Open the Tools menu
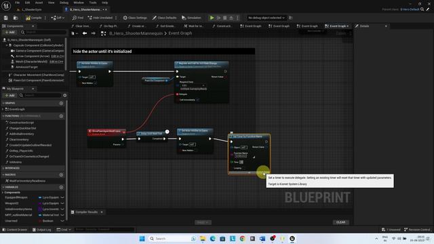The height and width of the screenshot is (244, 434). click(93, 3)
